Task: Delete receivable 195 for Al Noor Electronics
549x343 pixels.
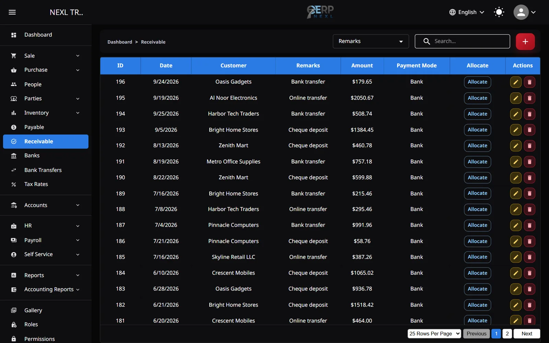Action: (x=529, y=98)
